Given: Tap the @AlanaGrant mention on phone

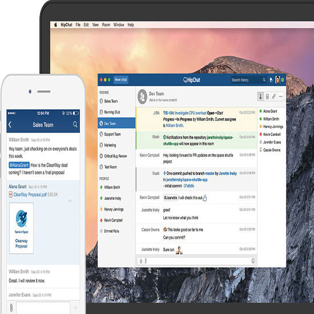Looking at the screenshot, I should [x=19, y=165].
